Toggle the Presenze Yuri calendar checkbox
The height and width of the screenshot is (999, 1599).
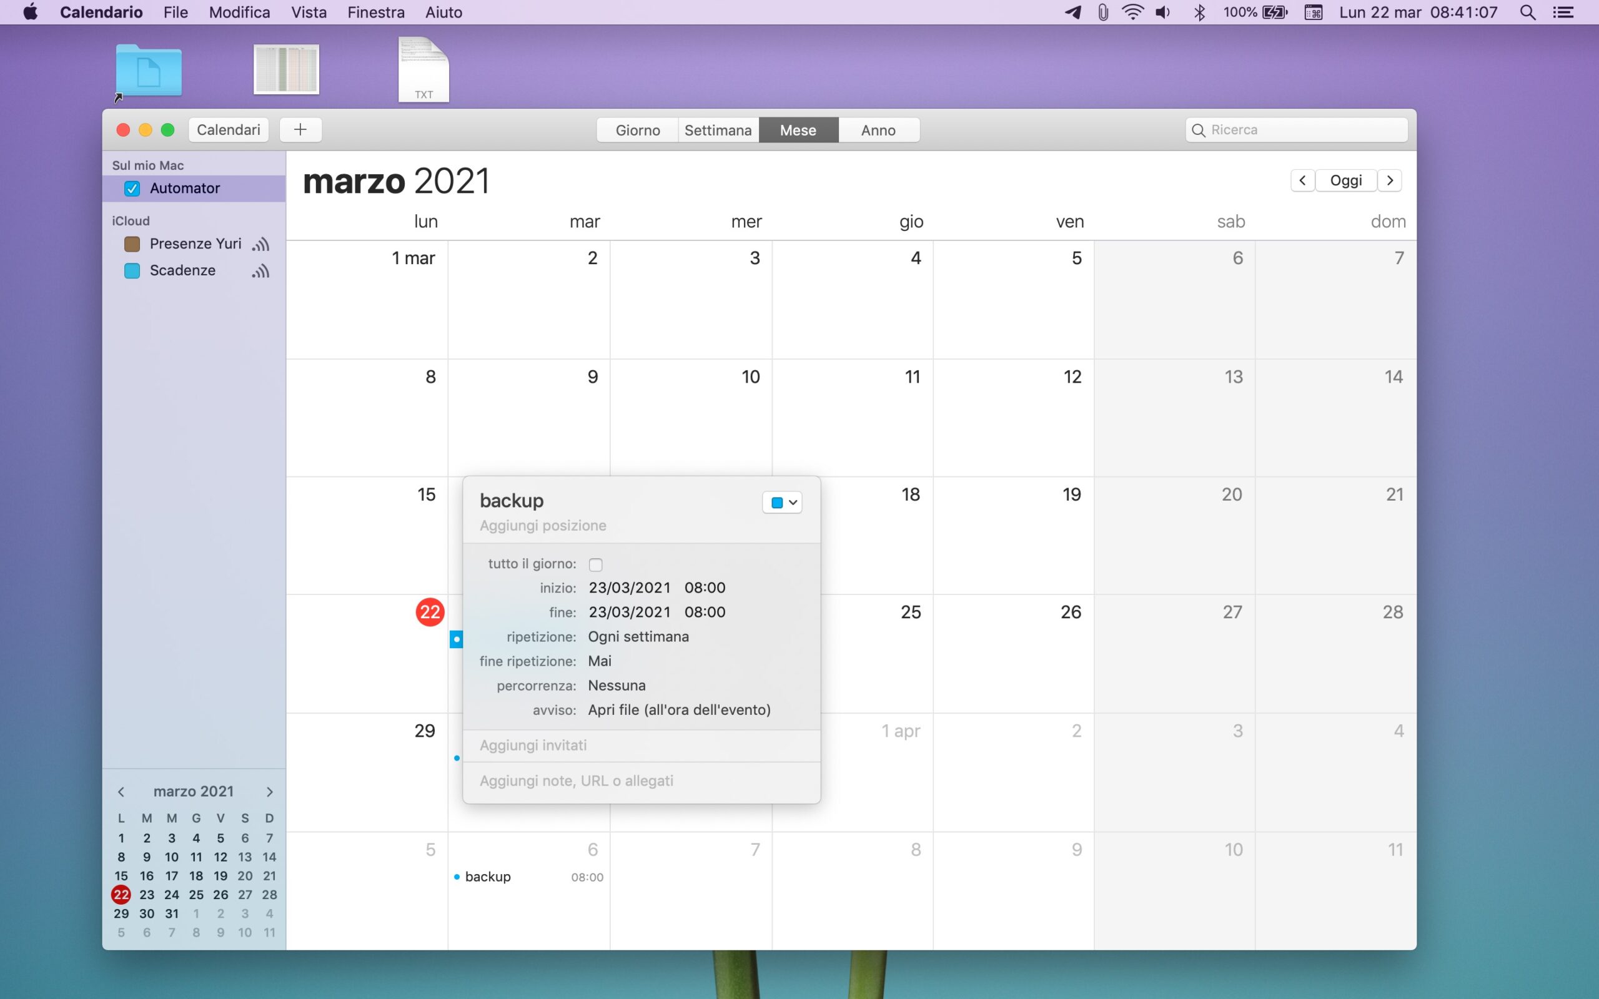point(132,245)
